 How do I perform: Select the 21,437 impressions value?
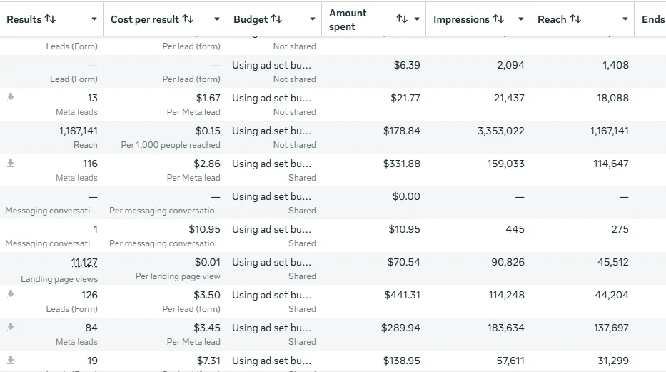coord(509,98)
